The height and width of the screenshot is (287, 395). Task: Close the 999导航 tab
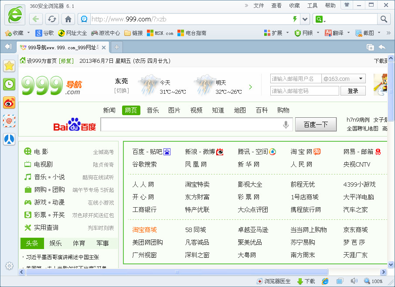[103, 48]
